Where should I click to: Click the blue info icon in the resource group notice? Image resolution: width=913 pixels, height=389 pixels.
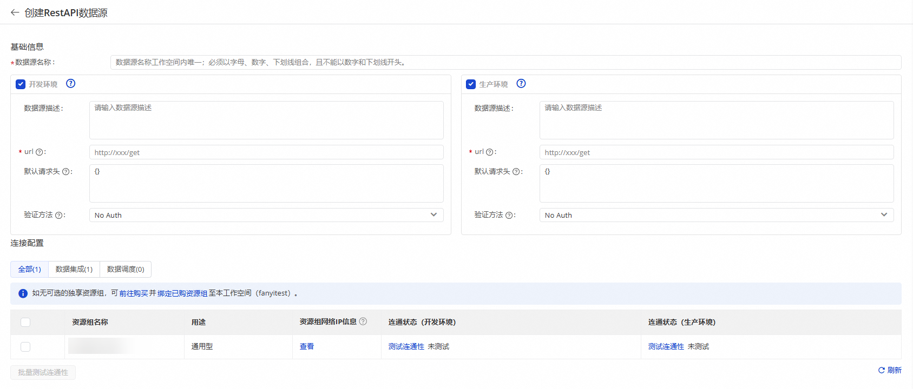point(23,293)
